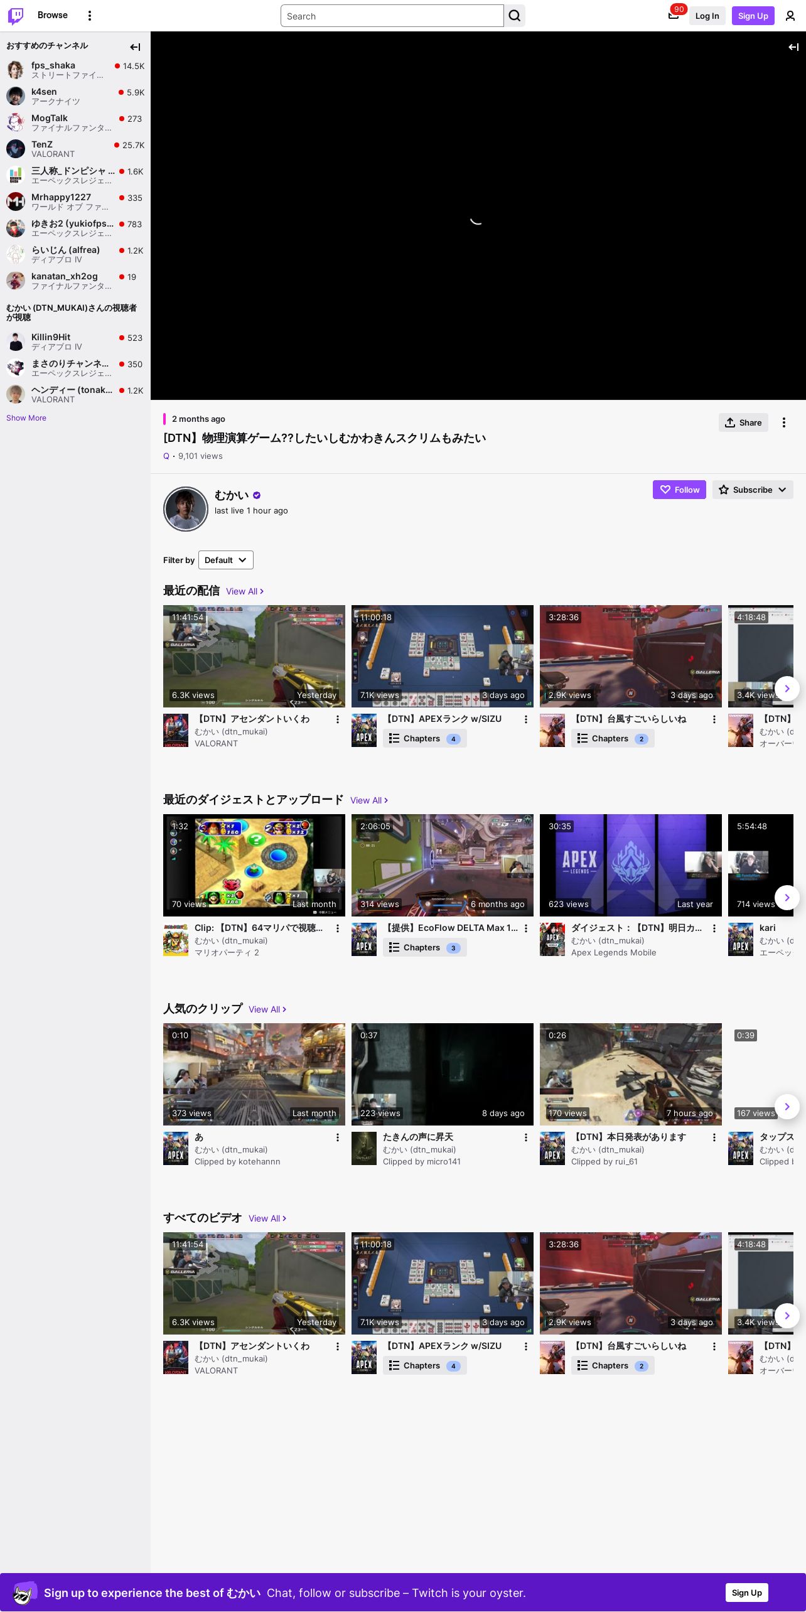Expand Chapters 3 under EcoFlow DELTA Max

point(425,947)
